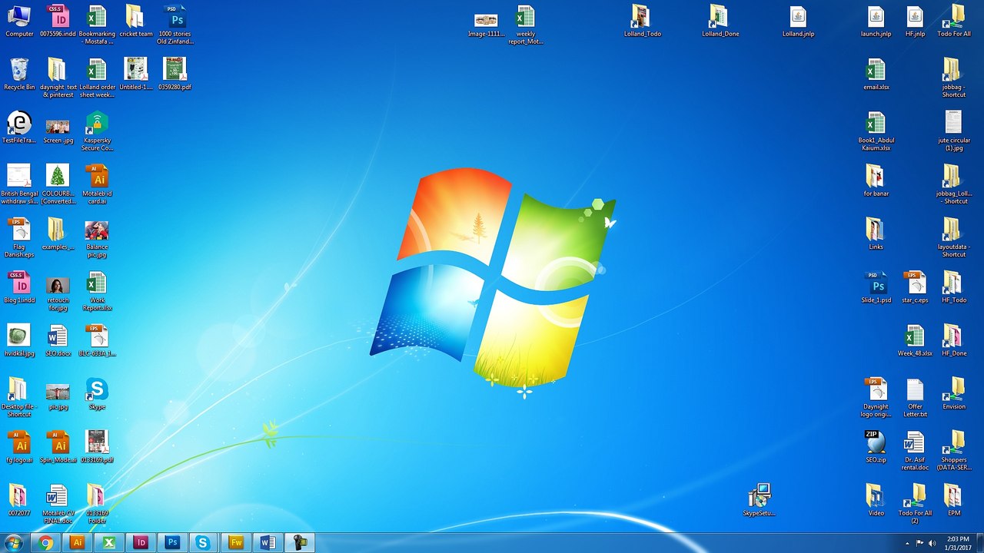Screen dimensions: 984x553
Task: Select the Bookmarking - Mostafa Excel file
Action: tap(97, 25)
